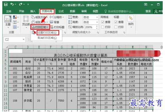Select column C header
Image resolution: width=165 pixels, height=112 pixels.
(15, 47)
